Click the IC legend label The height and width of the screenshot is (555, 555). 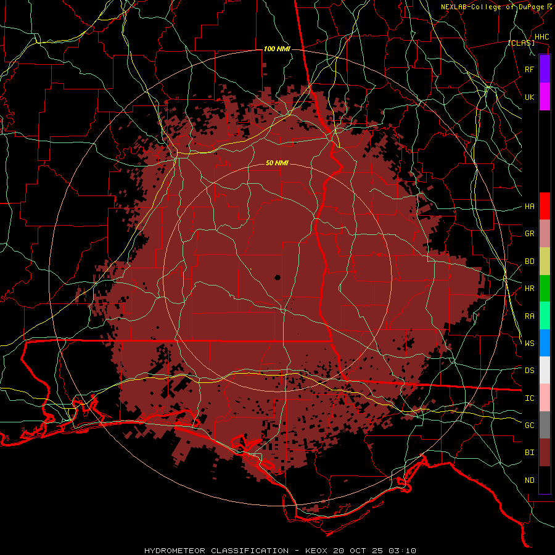click(529, 398)
